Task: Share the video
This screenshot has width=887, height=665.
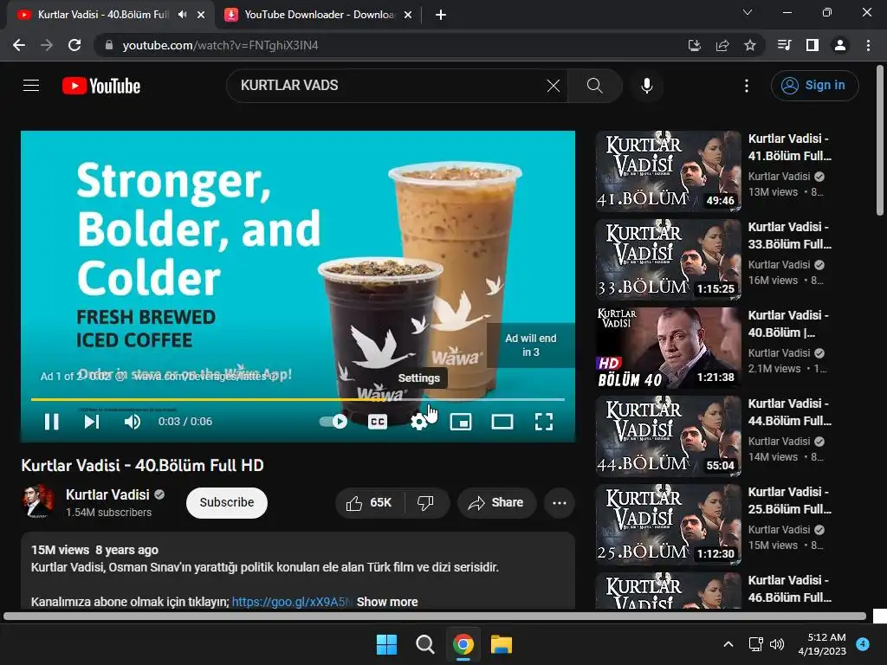Action: click(x=496, y=503)
